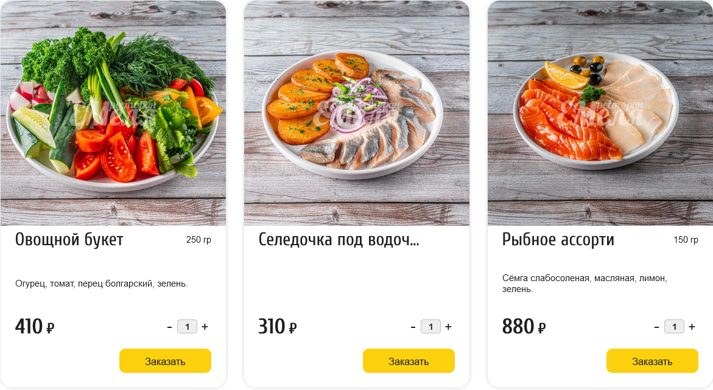Select the quantity field for herring dish
The image size is (713, 390).
[430, 327]
